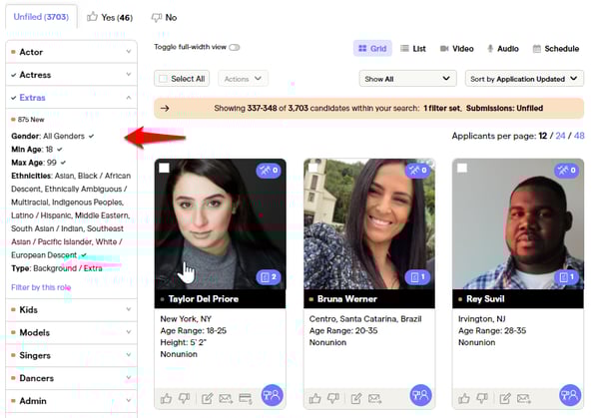Add a note for Rey Suvil
Screen dimensions: 599x418
click(x=505, y=399)
